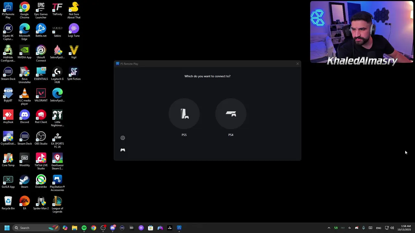Close the PS Remote Play window

[297, 64]
